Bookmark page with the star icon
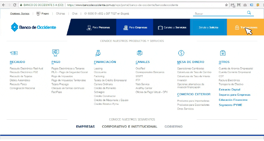The image size is (264, 141). (x=226, y=5)
